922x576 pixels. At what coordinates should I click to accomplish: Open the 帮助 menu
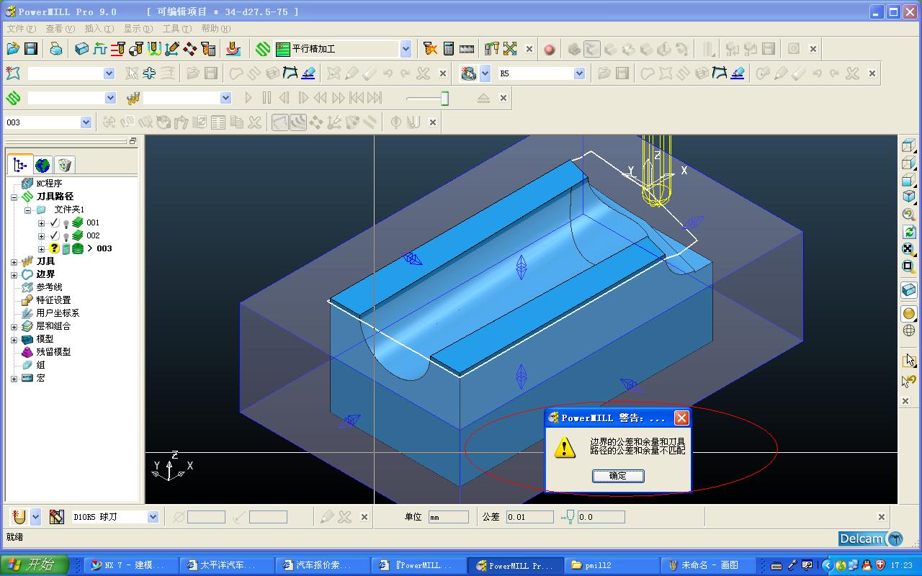(x=215, y=29)
